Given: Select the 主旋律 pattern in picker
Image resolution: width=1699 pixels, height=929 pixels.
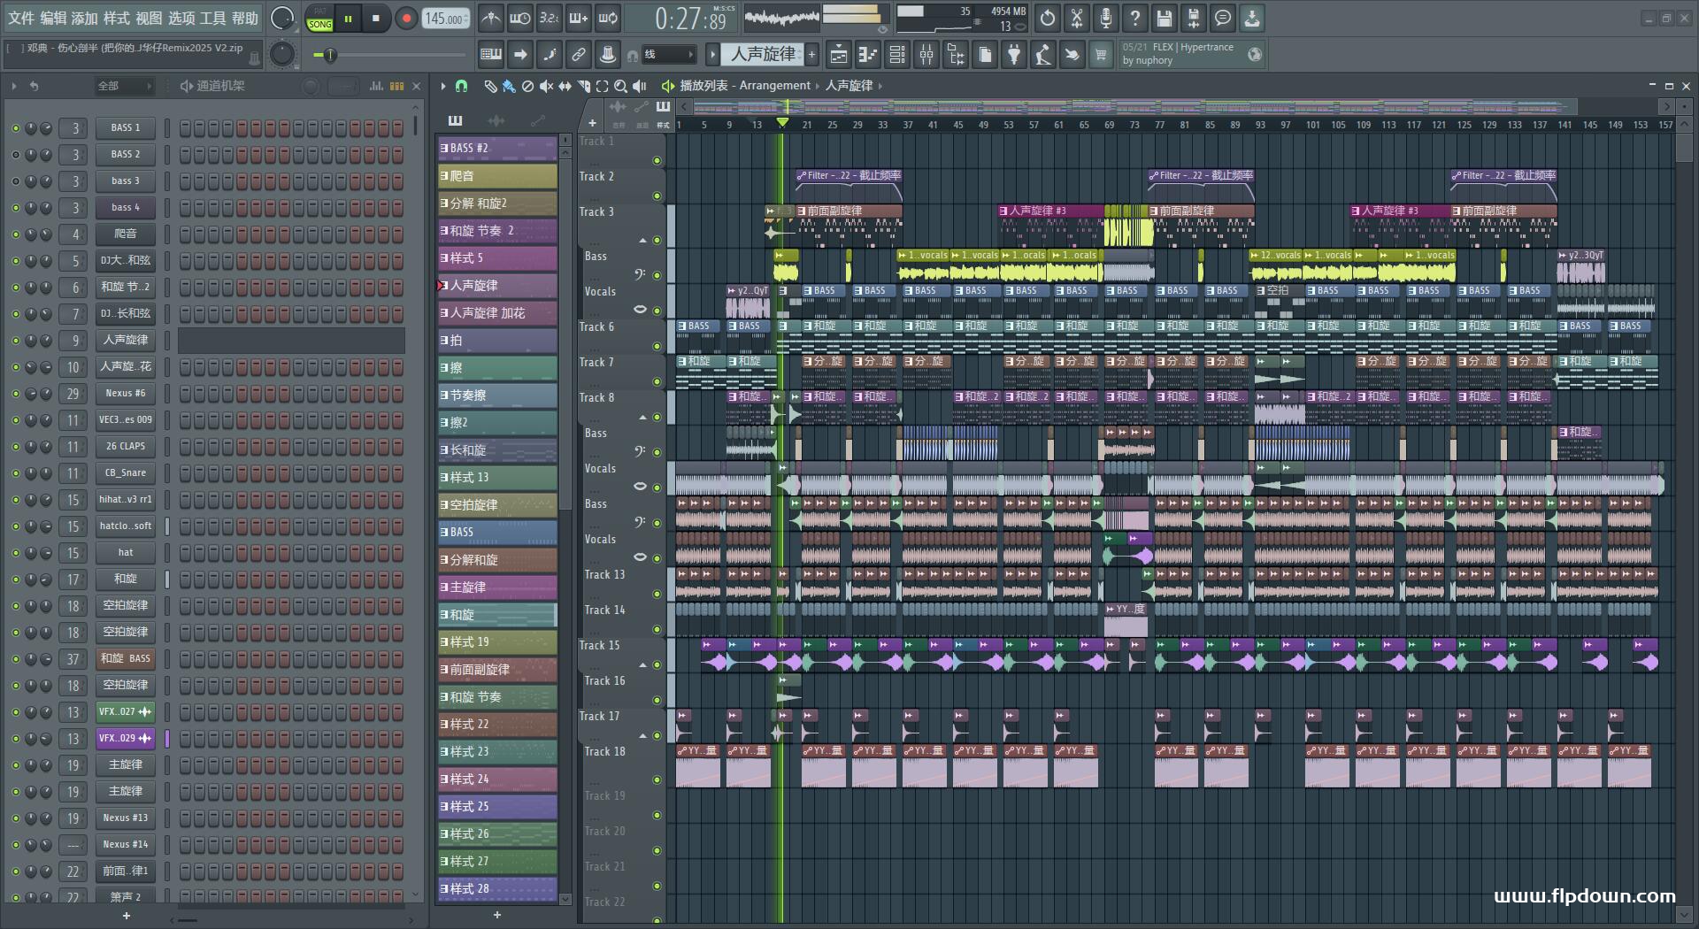Looking at the screenshot, I should tap(497, 587).
